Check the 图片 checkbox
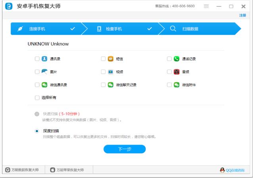253x178 pixels. (37, 72)
